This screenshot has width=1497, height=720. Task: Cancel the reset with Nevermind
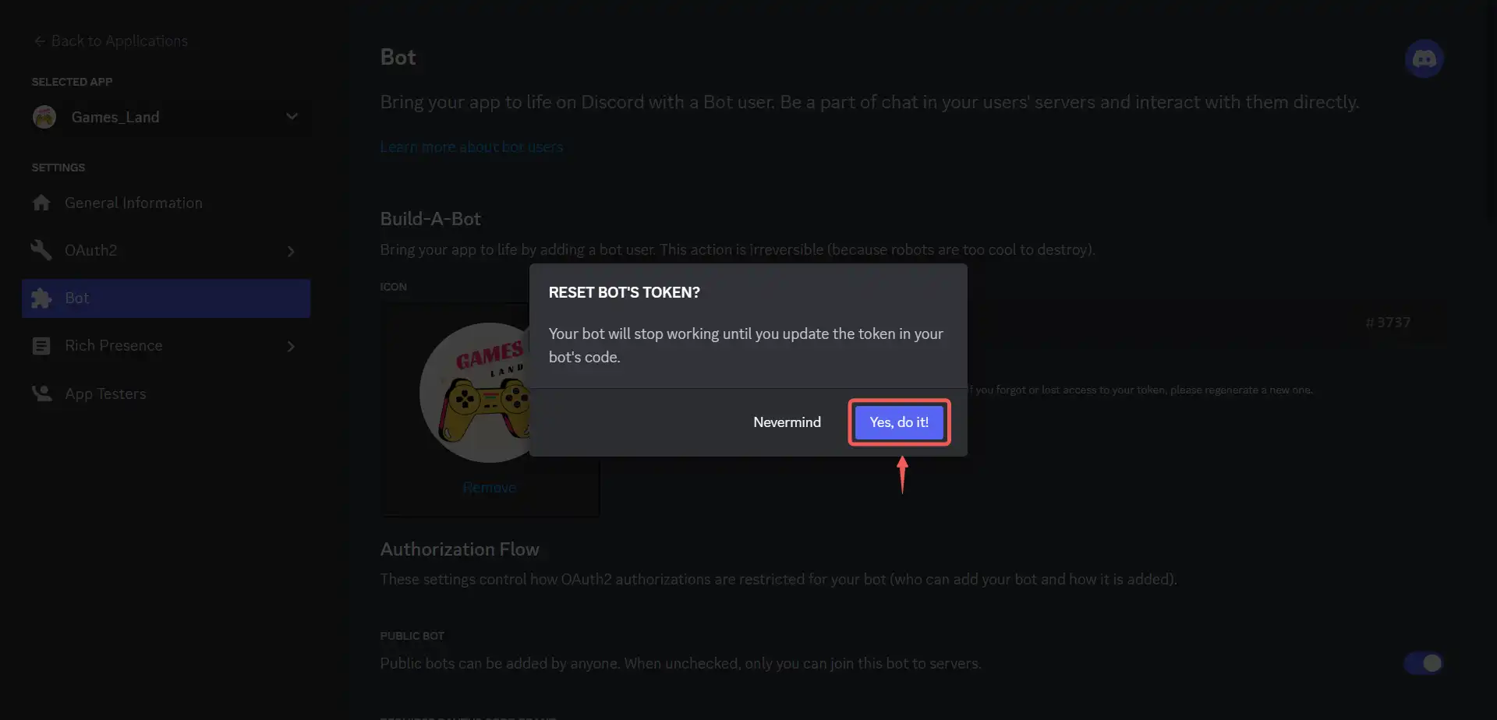(x=787, y=422)
